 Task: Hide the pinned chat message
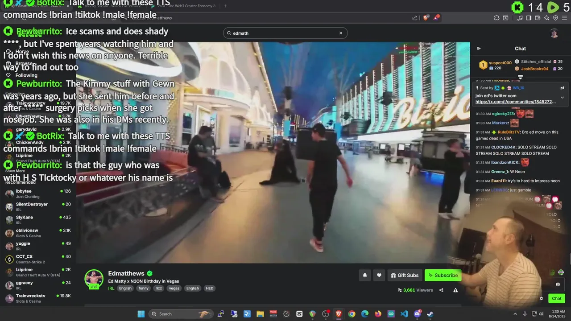(563, 88)
